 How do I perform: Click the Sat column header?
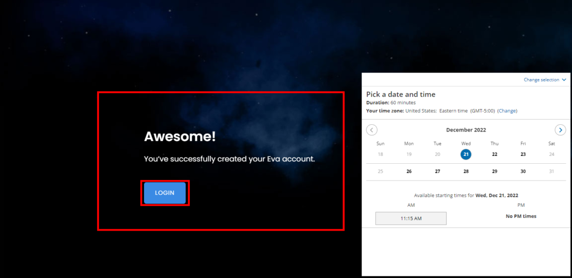click(551, 144)
